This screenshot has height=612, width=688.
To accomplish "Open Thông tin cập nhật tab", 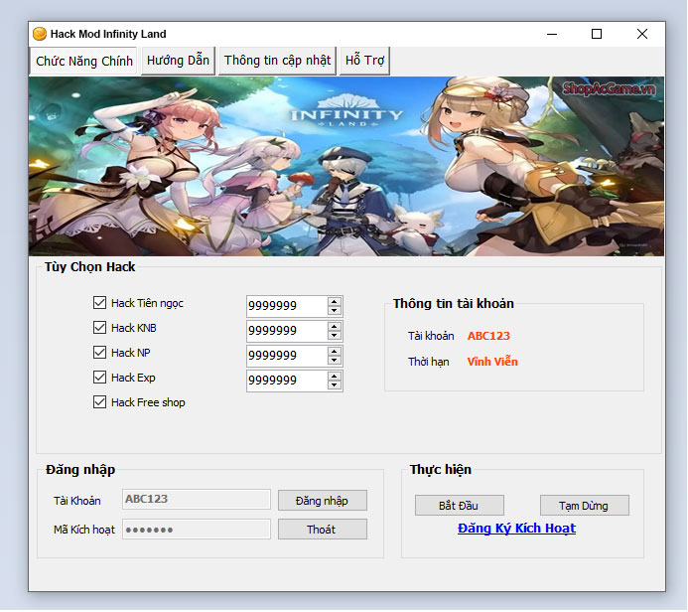I will (277, 61).
